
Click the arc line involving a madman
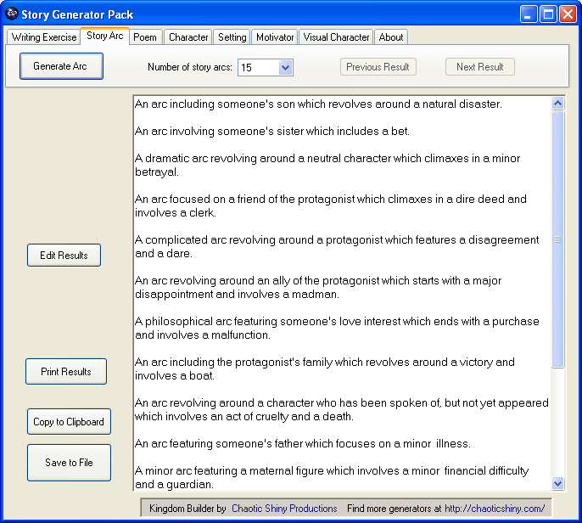(x=318, y=287)
